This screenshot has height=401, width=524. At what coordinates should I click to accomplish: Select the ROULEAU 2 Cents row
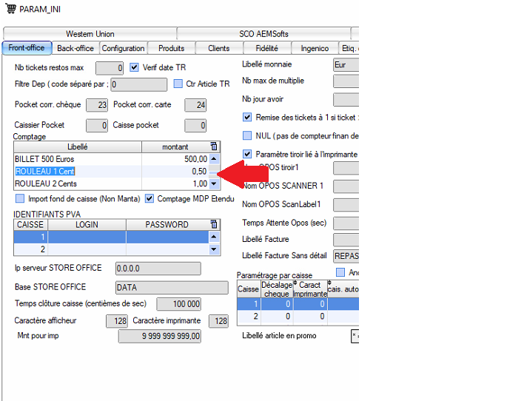click(x=78, y=183)
